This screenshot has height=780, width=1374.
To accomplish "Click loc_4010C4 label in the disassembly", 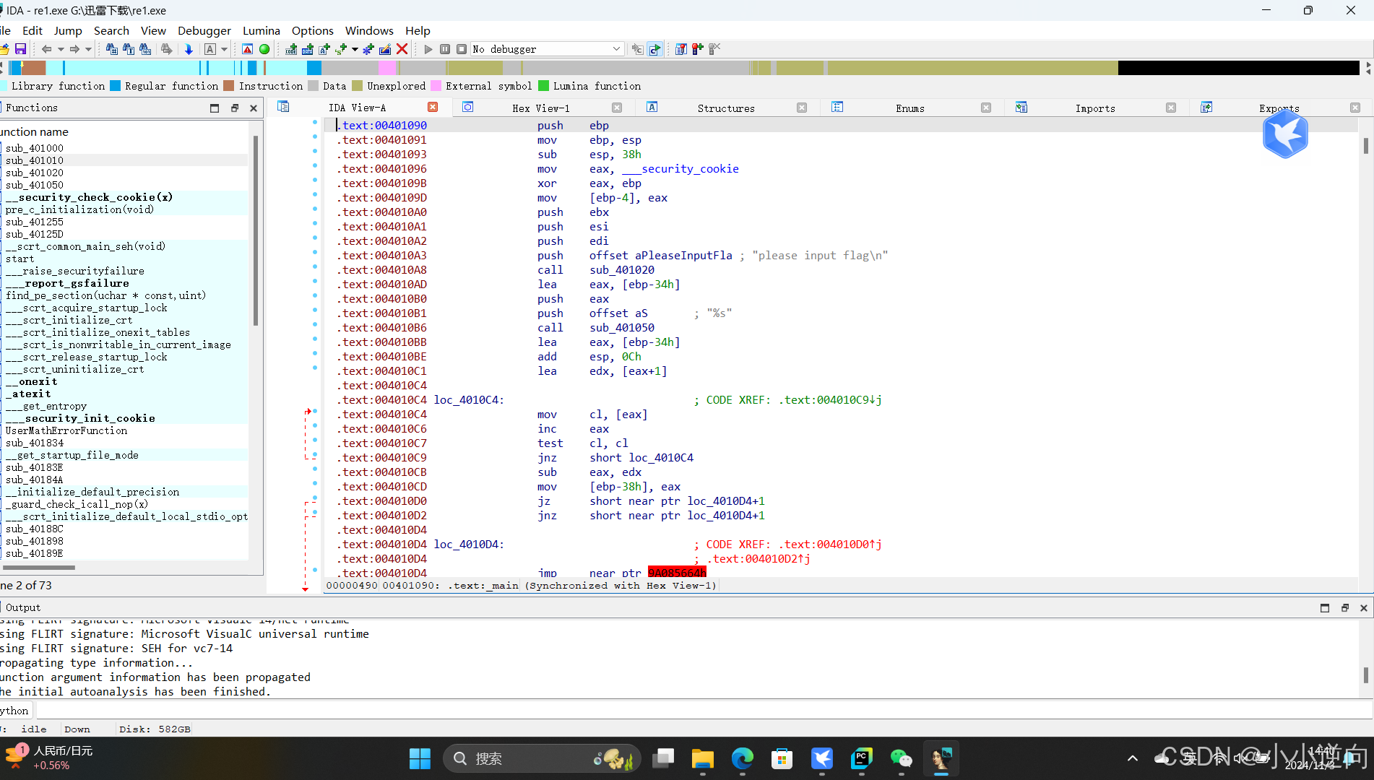I will click(467, 399).
